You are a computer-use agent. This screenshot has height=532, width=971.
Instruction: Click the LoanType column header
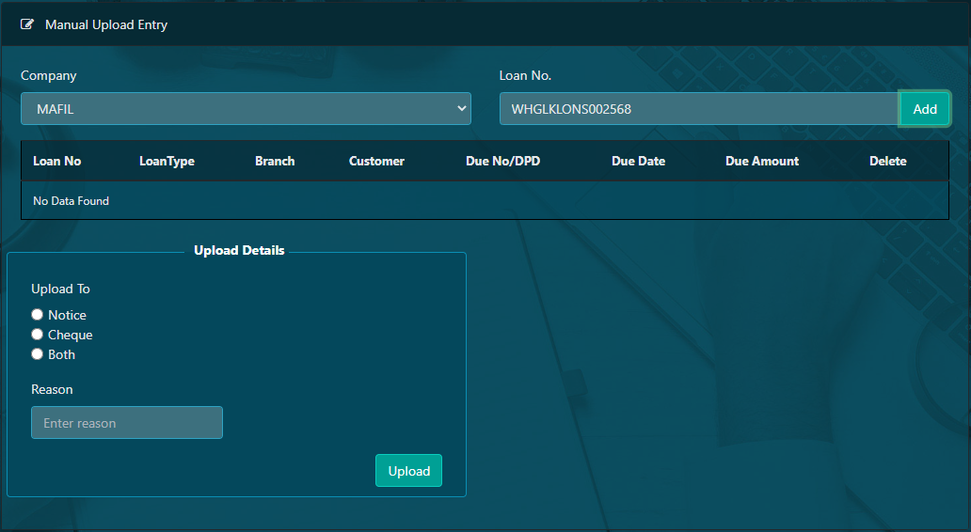[x=167, y=161]
